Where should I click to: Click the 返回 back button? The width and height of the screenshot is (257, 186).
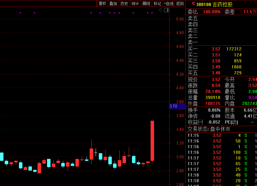[x=180, y=3]
